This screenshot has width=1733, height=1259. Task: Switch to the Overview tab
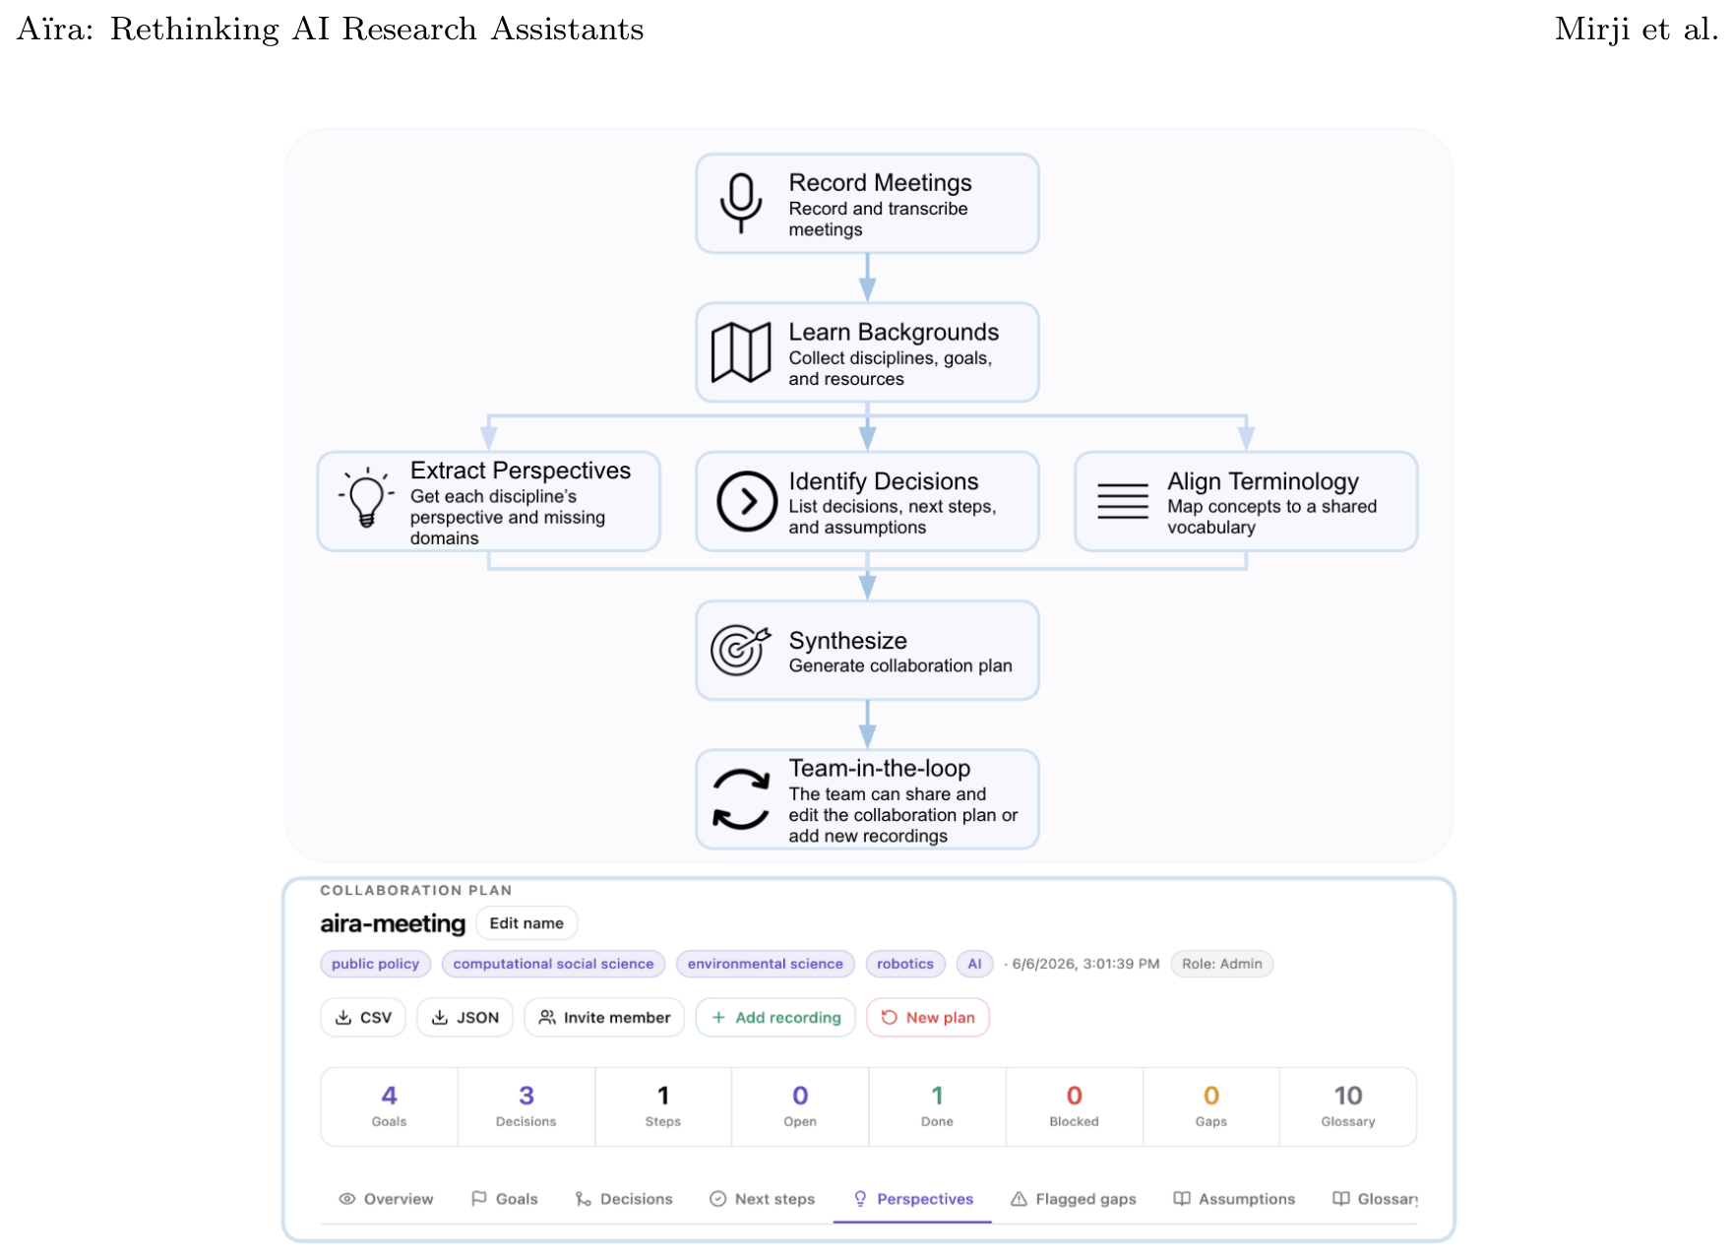(386, 1199)
